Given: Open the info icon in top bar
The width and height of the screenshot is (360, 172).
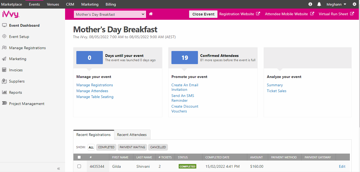Looking at the screenshot, I should click(310, 4).
